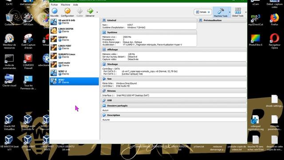The height and width of the screenshot is (160, 284).
Task: Select the VB win10 h 64b machine
Action: click(75, 22)
